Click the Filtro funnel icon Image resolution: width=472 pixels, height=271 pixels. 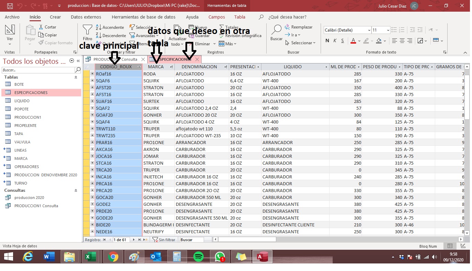point(87,30)
